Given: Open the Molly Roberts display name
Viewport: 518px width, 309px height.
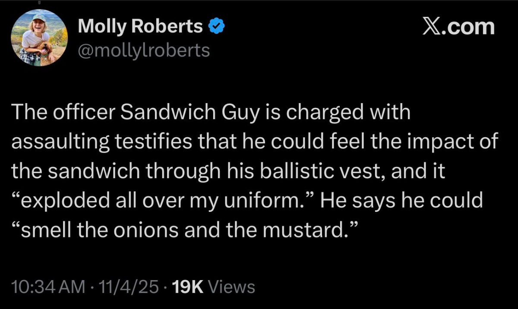Looking at the screenshot, I should click(140, 28).
